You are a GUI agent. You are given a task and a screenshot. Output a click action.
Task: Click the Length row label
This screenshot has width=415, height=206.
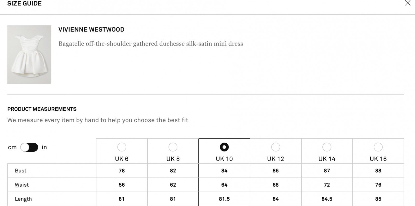23,199
